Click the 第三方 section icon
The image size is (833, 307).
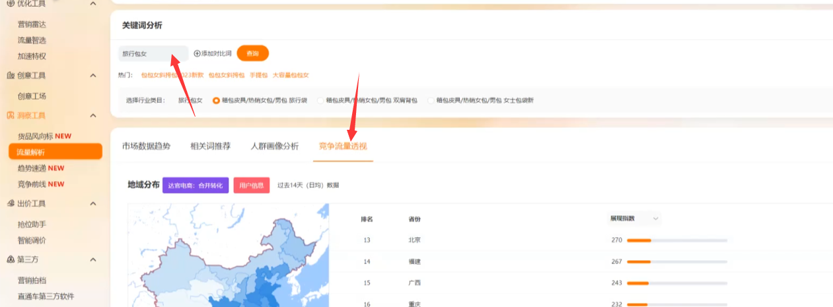[x=11, y=260]
